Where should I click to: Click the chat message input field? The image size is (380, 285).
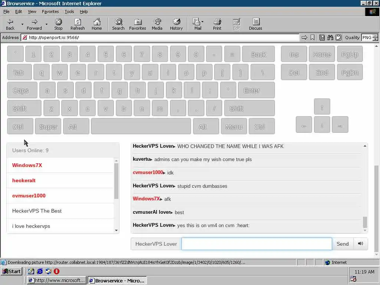tap(257, 244)
